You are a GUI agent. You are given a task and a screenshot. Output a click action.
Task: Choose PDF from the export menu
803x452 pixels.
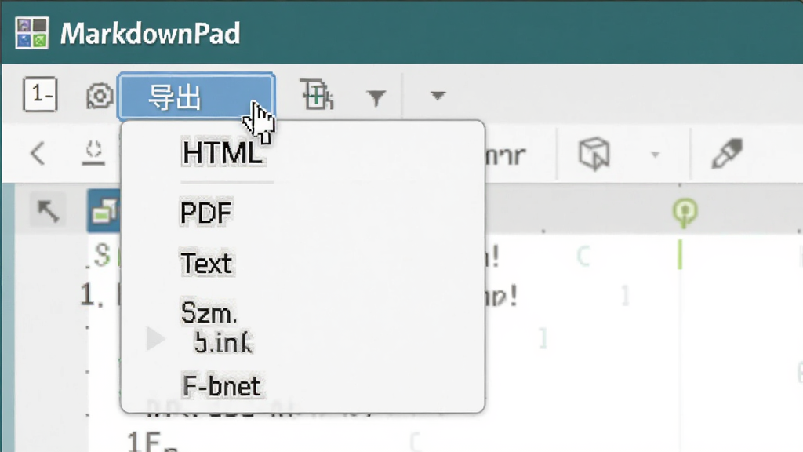[x=206, y=212]
